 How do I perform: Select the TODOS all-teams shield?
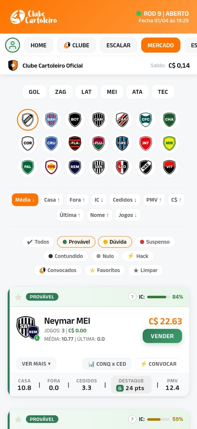(27, 120)
